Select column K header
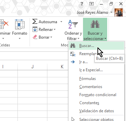Viewport: 126px width, 121px height. [x=58, y=67]
